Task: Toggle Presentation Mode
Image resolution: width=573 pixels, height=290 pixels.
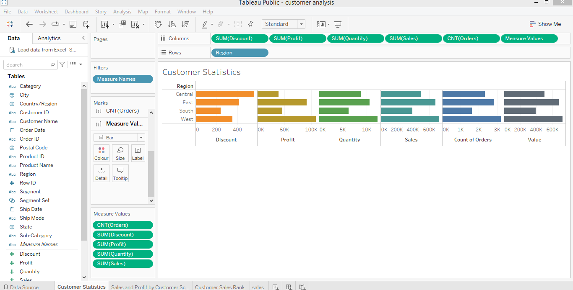Action: 338,24
